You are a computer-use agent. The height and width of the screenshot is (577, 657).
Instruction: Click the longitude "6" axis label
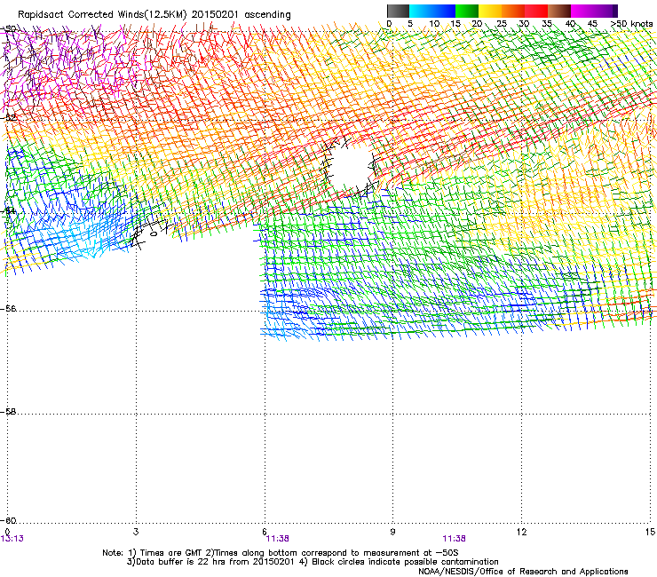pyautogui.click(x=265, y=532)
